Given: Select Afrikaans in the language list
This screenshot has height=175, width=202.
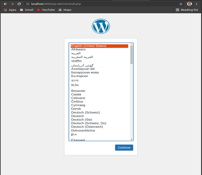Looking at the screenshot, I should [x=99, y=49].
